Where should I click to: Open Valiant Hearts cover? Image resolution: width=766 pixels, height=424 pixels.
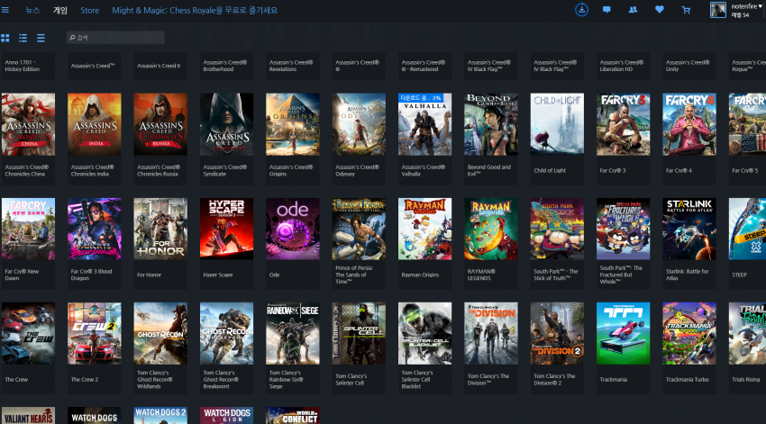coord(28,415)
